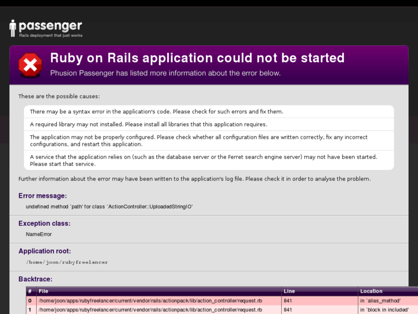The width and height of the screenshot is (418, 314).
Task: Click the row number '1' cell
Action: pyautogui.click(x=30, y=310)
